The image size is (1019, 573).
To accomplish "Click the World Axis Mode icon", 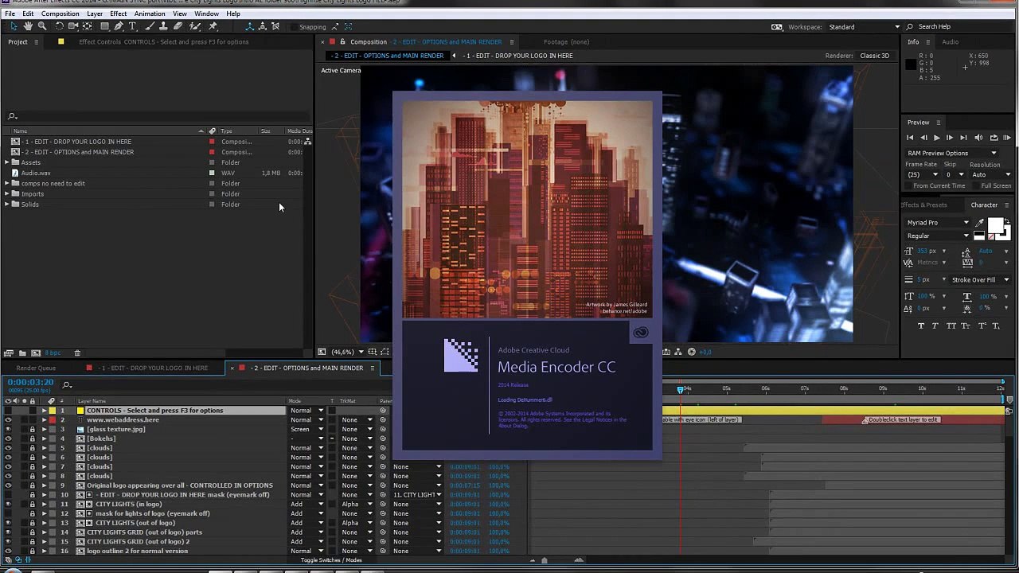I will tap(262, 26).
